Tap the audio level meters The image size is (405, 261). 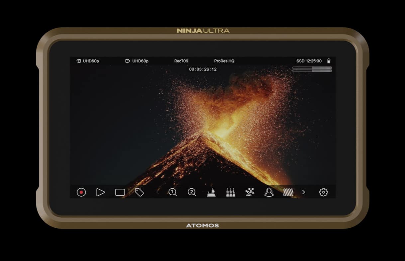click(312, 69)
